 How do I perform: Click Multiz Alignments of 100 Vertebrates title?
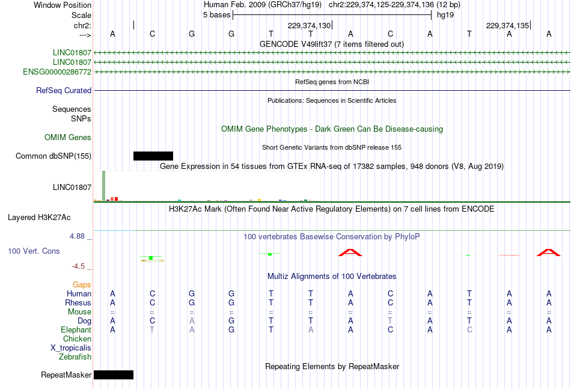[332, 277]
